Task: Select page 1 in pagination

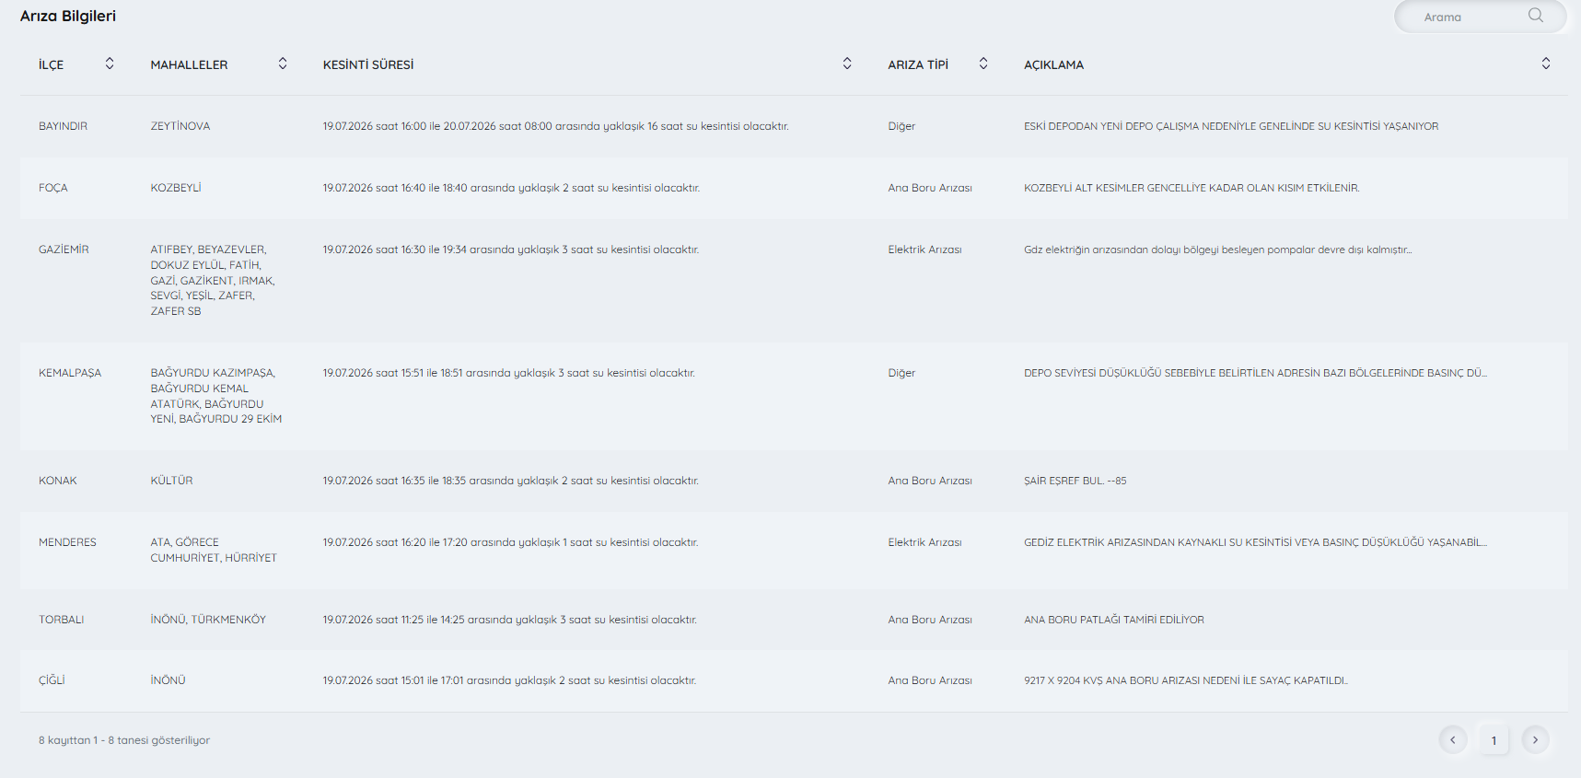Action: (1494, 740)
